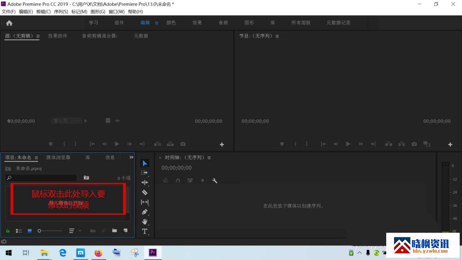The width and height of the screenshot is (462, 260).
Task: Select the Slip tool
Action: [145, 202]
